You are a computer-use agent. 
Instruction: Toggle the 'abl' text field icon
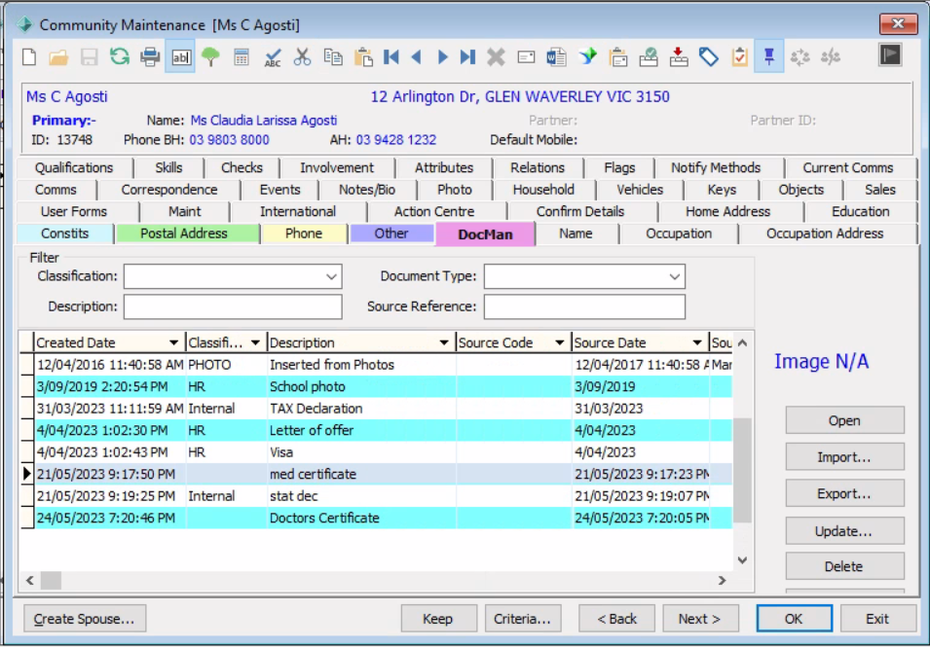pos(180,57)
